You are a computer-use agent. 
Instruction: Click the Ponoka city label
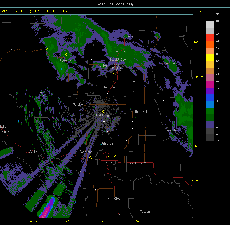(x=128, y=36)
